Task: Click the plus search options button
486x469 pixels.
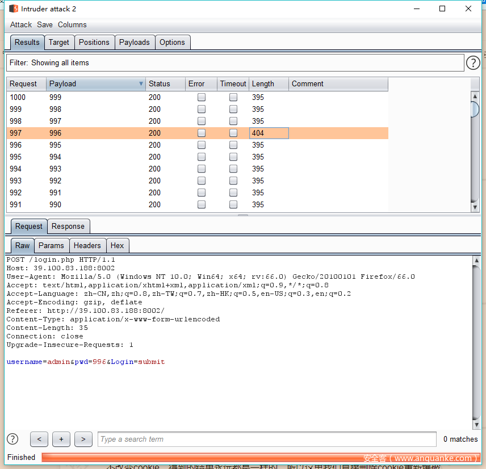Action: [x=61, y=439]
